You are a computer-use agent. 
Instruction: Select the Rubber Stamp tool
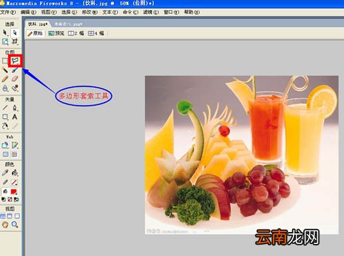[x=15, y=88]
